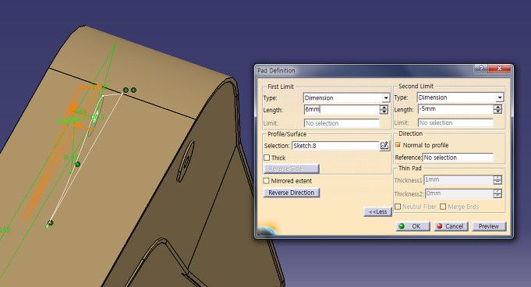Click the First Limit Length field with 6mm

coord(342,109)
